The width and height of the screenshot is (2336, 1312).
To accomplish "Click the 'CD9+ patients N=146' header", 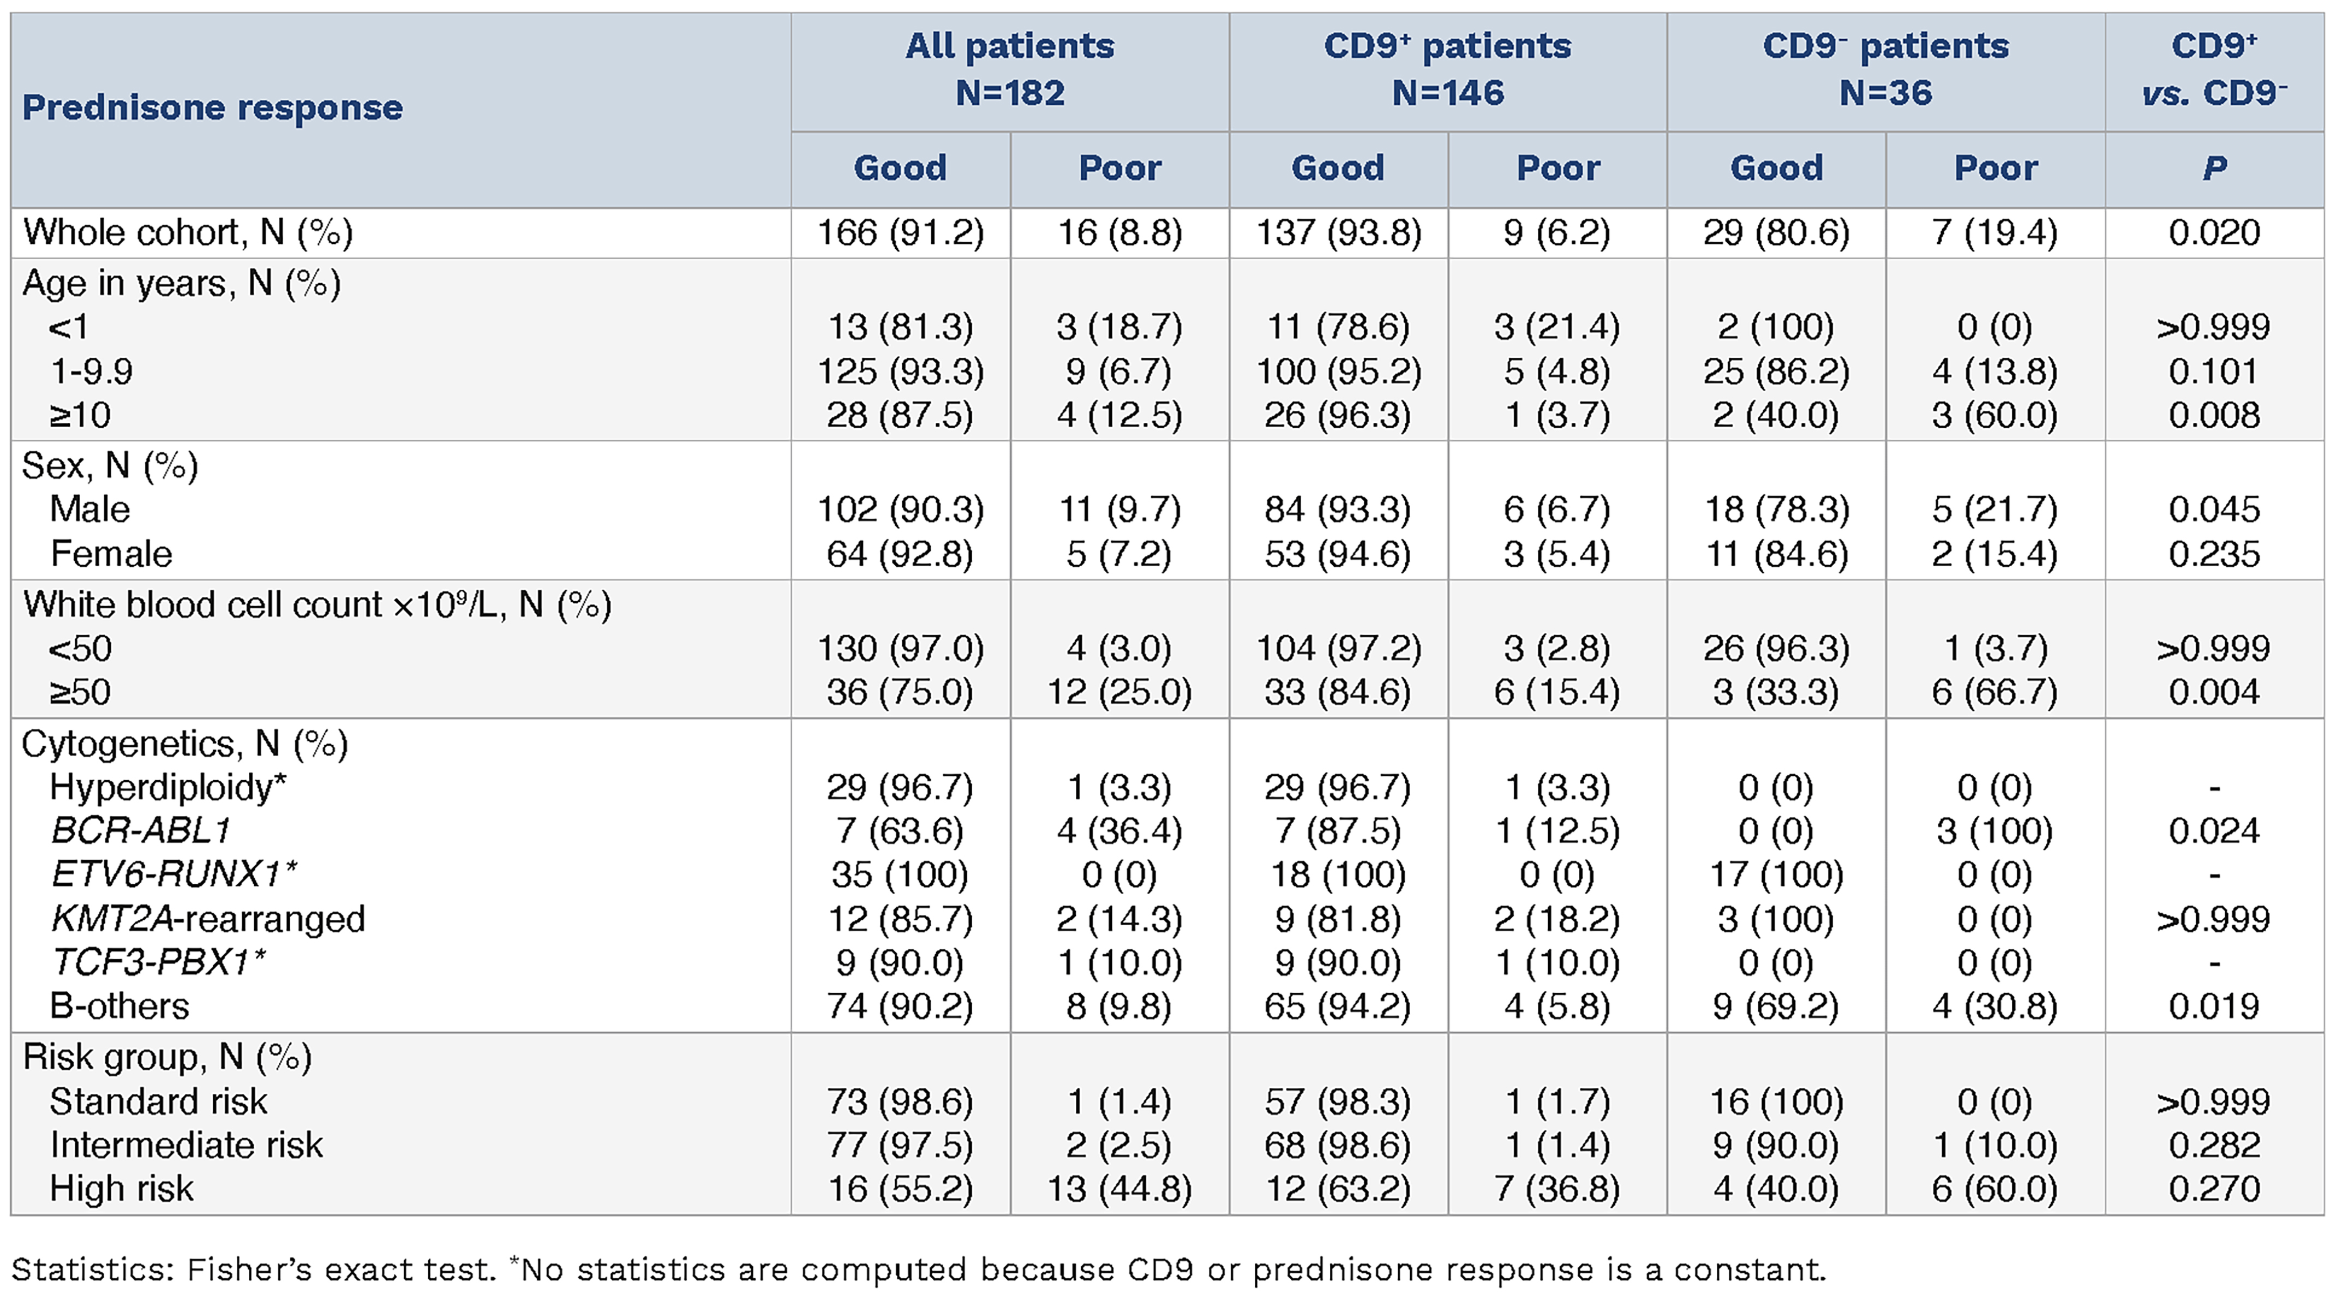I will coord(1447,70).
